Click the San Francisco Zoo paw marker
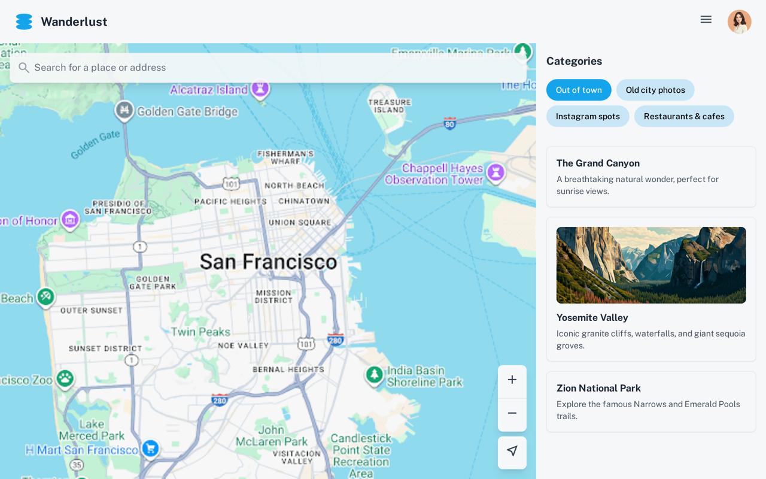This screenshot has width=766, height=479. pos(65,378)
